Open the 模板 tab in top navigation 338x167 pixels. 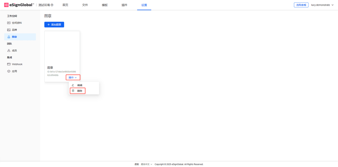click(105, 5)
